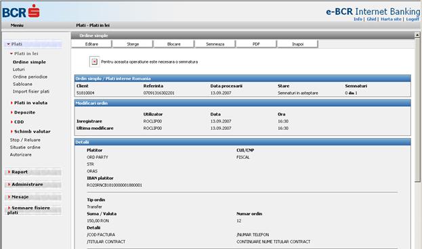Go back with the Inapoi button

coord(297,44)
